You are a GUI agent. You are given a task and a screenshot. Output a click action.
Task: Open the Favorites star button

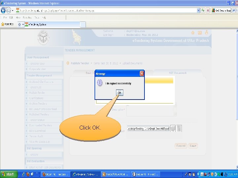7,24
